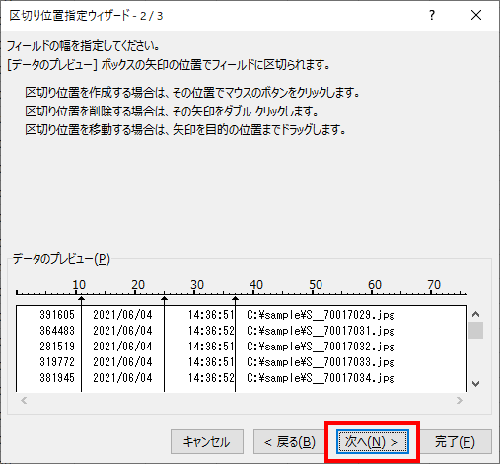Image resolution: width=500 pixels, height=464 pixels.
Task: Click path C:¥sample¥S__70017032.jpg
Action: point(321,347)
